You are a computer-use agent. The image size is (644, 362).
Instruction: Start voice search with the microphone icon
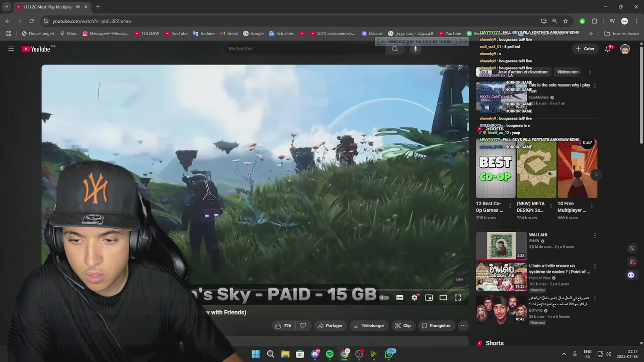click(416, 49)
